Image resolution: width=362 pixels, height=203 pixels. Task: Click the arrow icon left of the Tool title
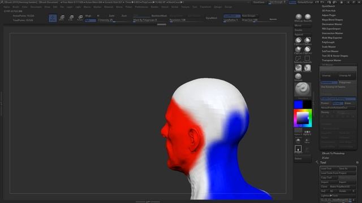[x=317, y=162]
